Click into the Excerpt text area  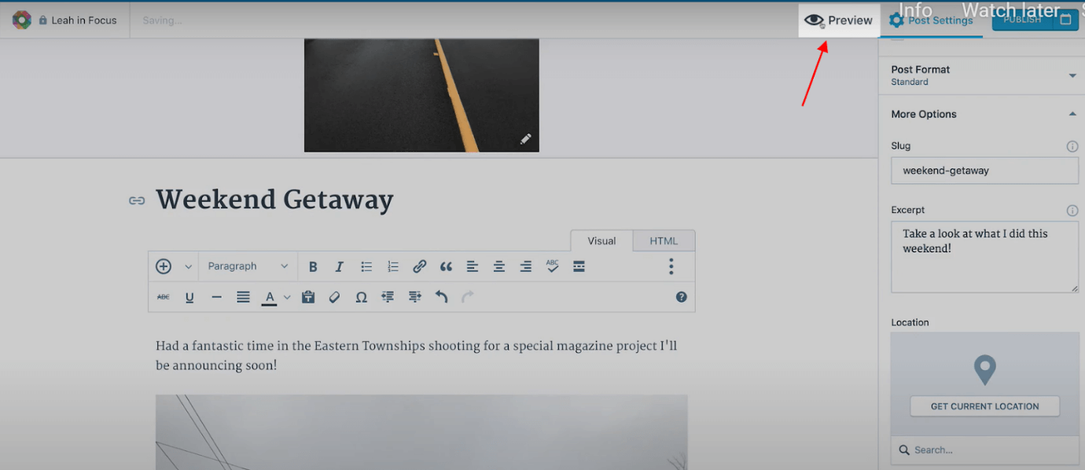(984, 257)
